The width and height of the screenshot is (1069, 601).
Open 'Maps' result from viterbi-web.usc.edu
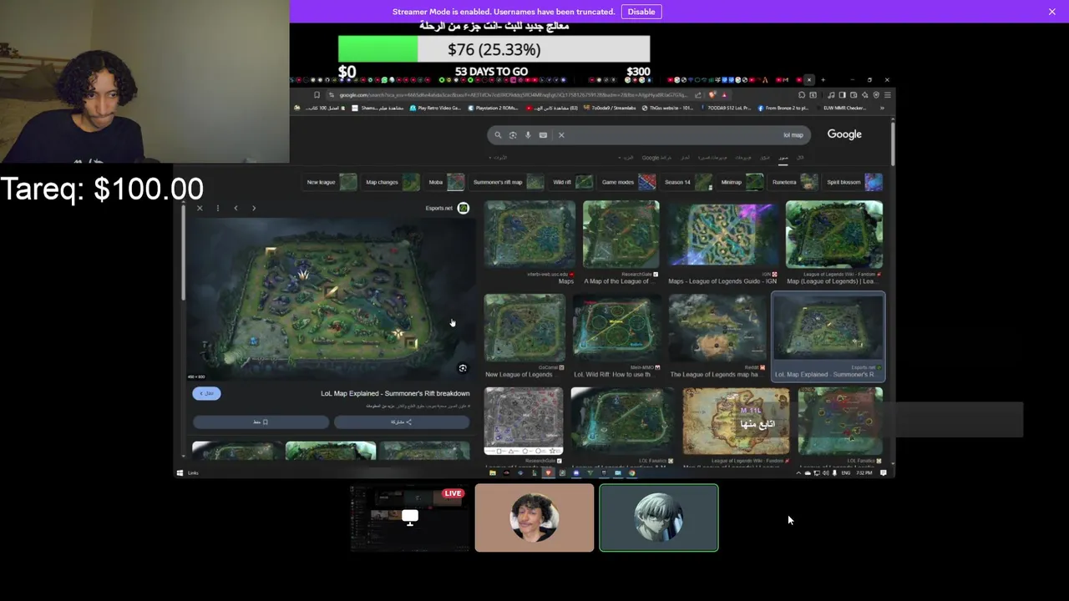tap(530, 243)
